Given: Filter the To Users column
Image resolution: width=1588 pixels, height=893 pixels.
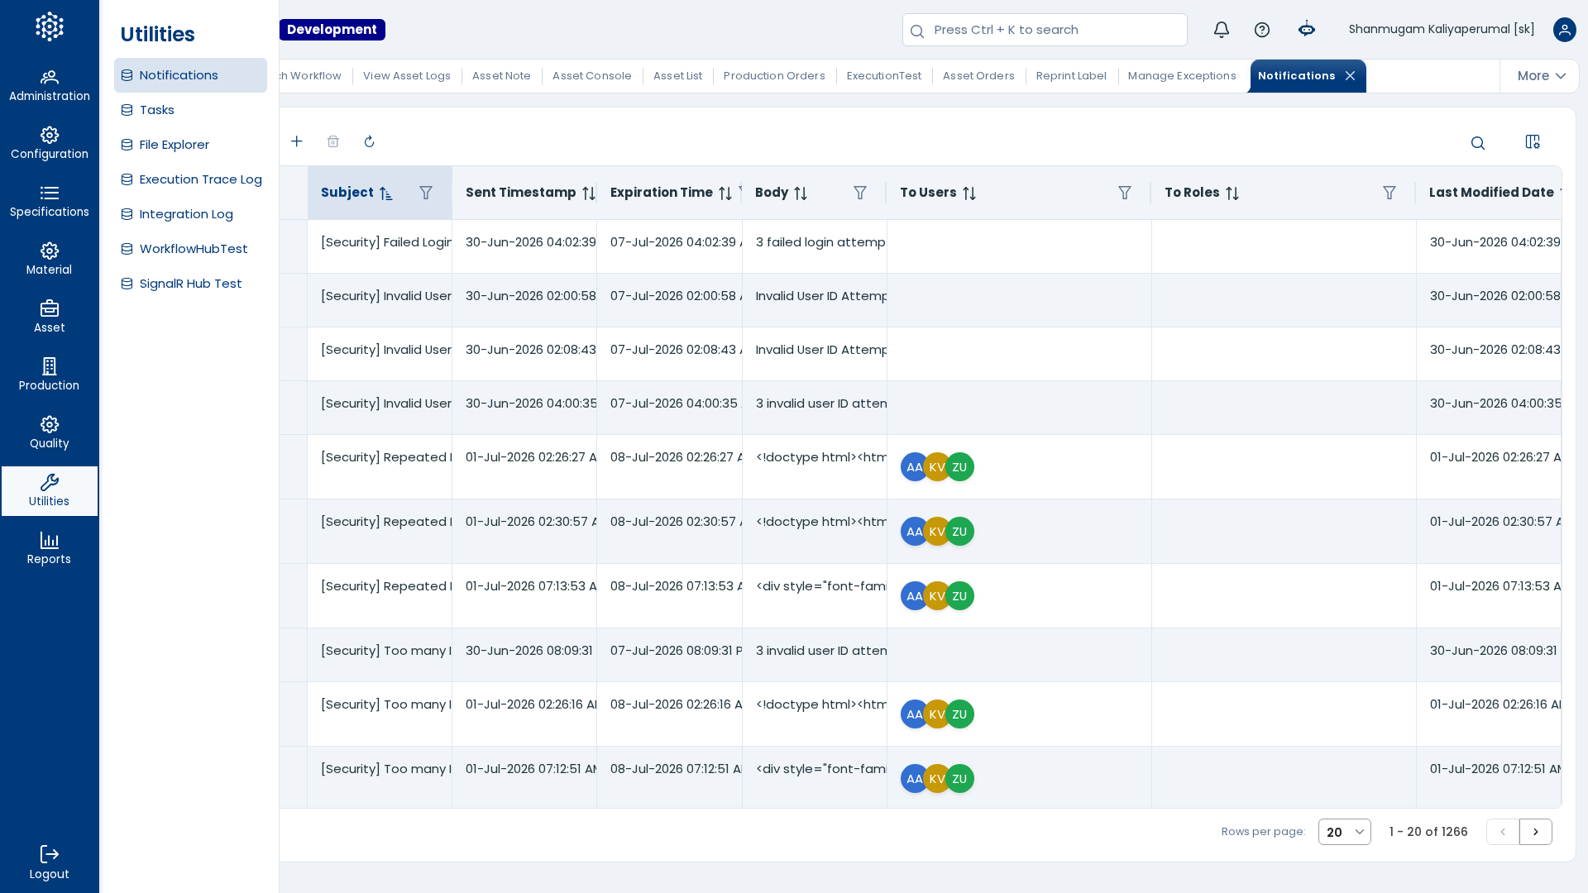Looking at the screenshot, I should [1125, 193].
